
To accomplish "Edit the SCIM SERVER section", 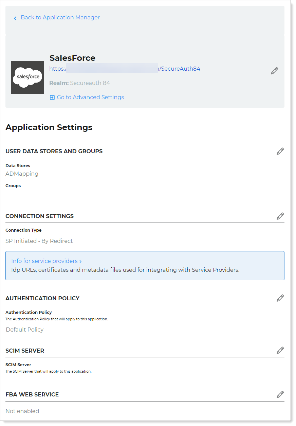I will pos(280,350).
